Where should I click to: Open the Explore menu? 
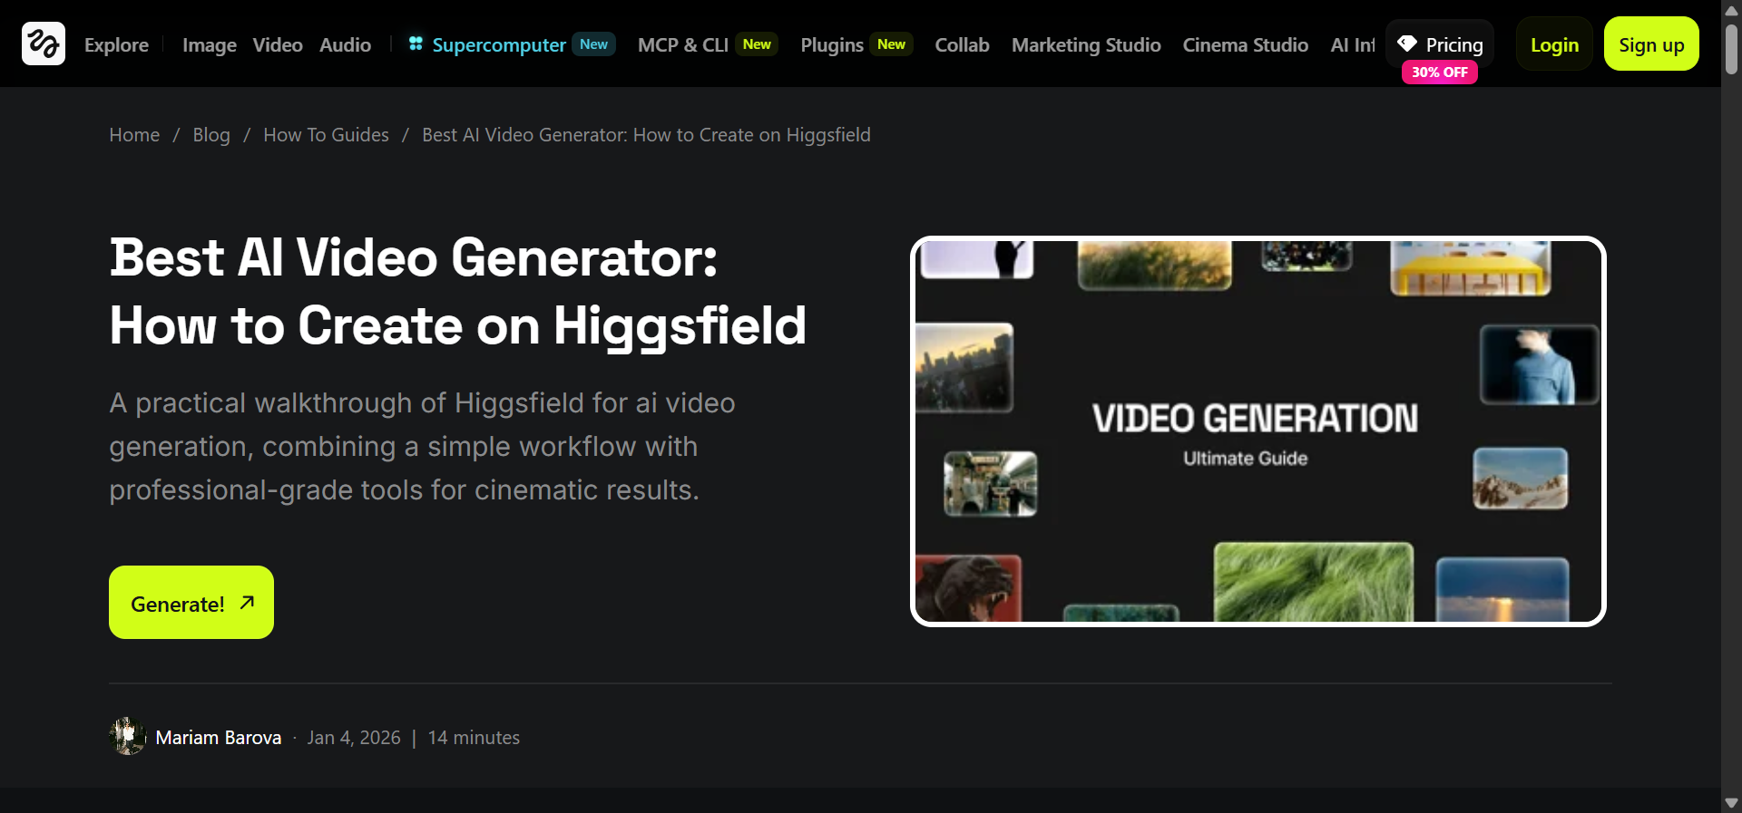coord(116,44)
